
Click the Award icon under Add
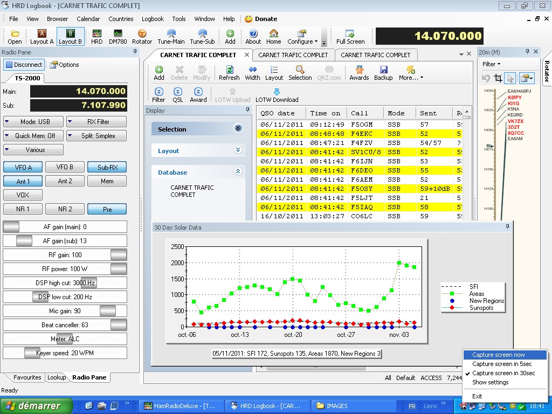click(x=198, y=95)
